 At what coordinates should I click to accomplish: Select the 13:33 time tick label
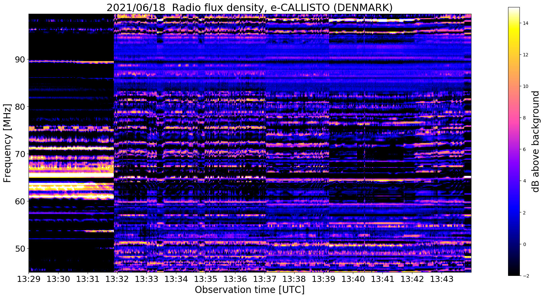pos(147,279)
